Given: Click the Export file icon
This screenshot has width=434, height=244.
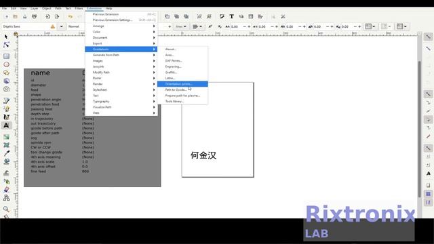Looking at the screenshot, I should click(x=57, y=16).
